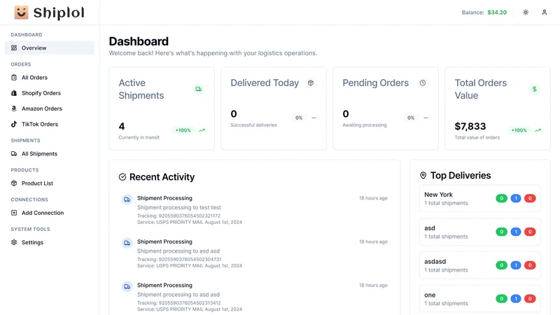This screenshot has height=315, width=560.
Task: Click the blue badge on one row
Action: point(516,299)
